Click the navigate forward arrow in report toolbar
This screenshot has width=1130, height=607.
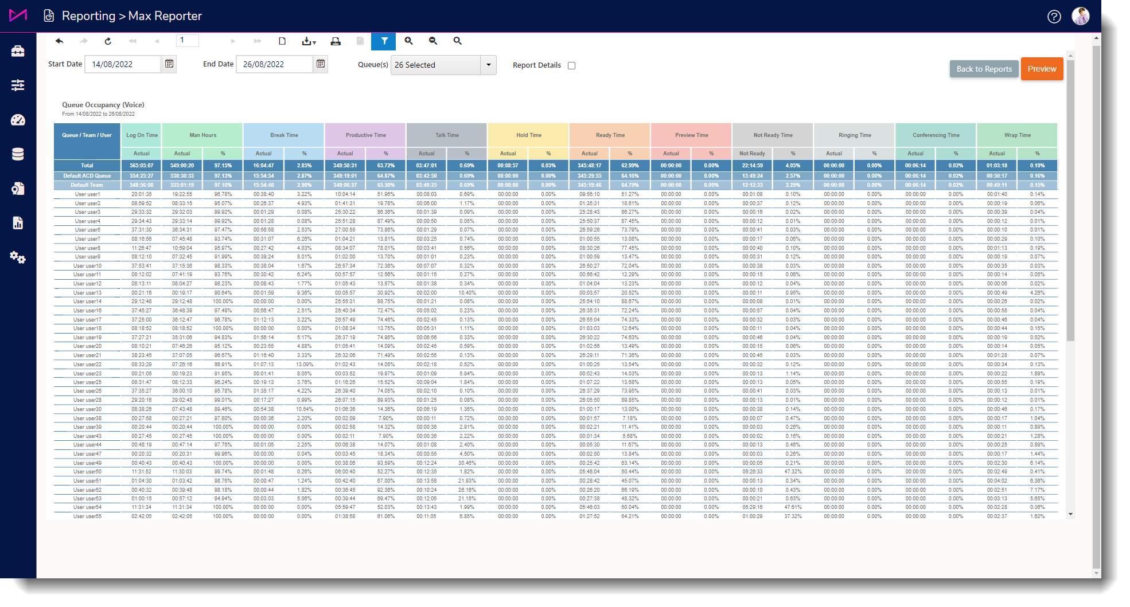pyautogui.click(x=84, y=41)
